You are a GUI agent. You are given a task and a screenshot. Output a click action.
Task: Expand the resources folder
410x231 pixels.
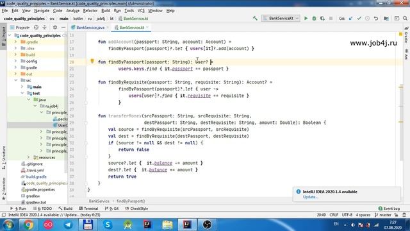[x=28, y=157]
